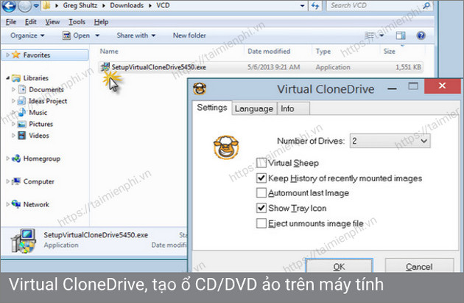Enable Automount last Image checkbox
This screenshot has width=464, height=303.
(261, 193)
